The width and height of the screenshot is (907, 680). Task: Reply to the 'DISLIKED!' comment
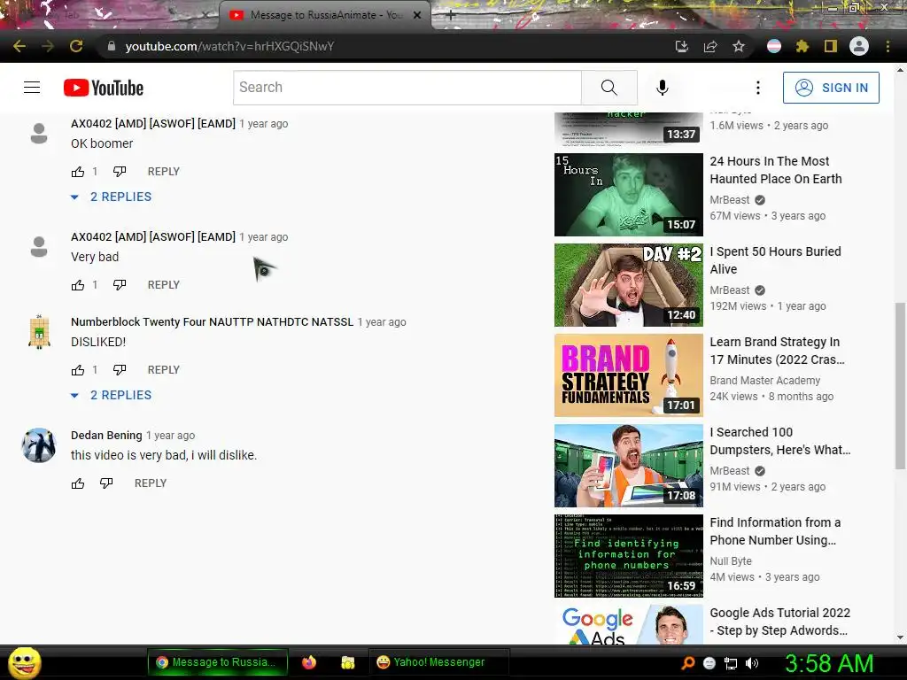(164, 370)
